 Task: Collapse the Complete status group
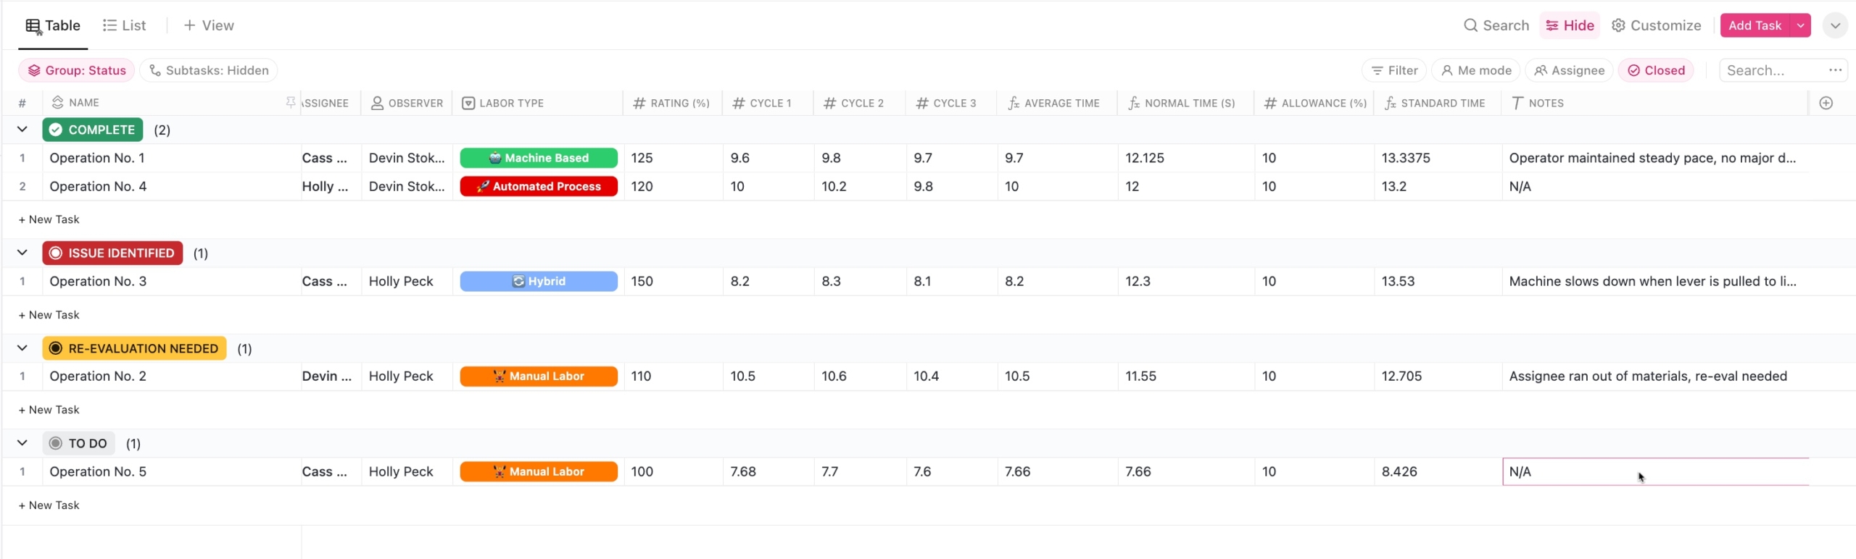(x=22, y=130)
